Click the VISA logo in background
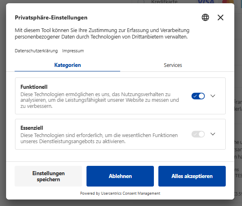This screenshot has height=206, width=242. coord(206,2)
